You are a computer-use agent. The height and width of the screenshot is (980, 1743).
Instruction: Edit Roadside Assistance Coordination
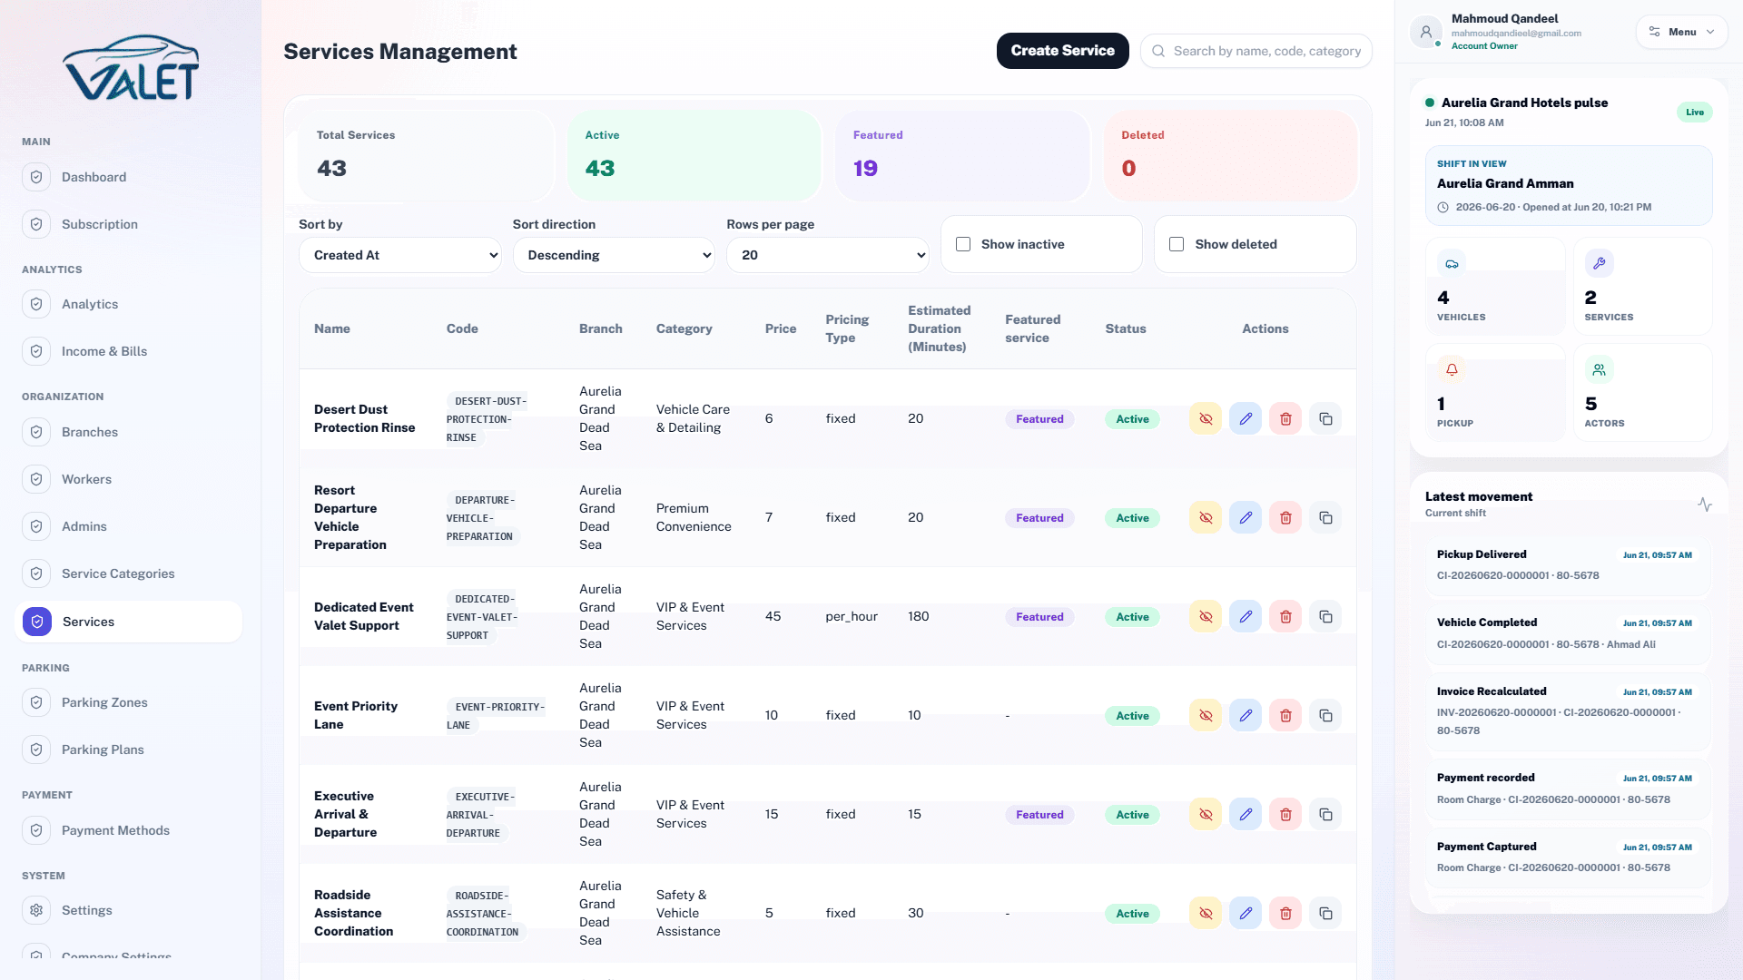coord(1246,913)
